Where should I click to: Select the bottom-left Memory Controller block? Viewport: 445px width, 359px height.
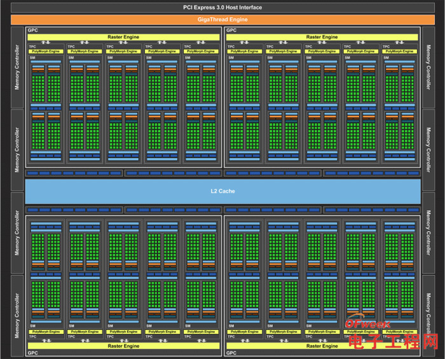pos(17,315)
